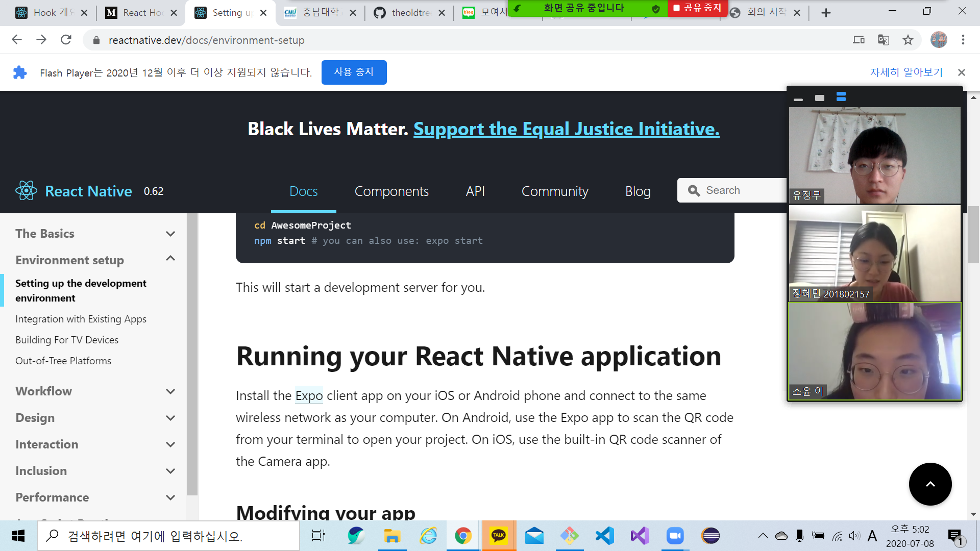The image size is (980, 551).
Task: Open the '자세히 알아보기' link
Action: coord(906,72)
